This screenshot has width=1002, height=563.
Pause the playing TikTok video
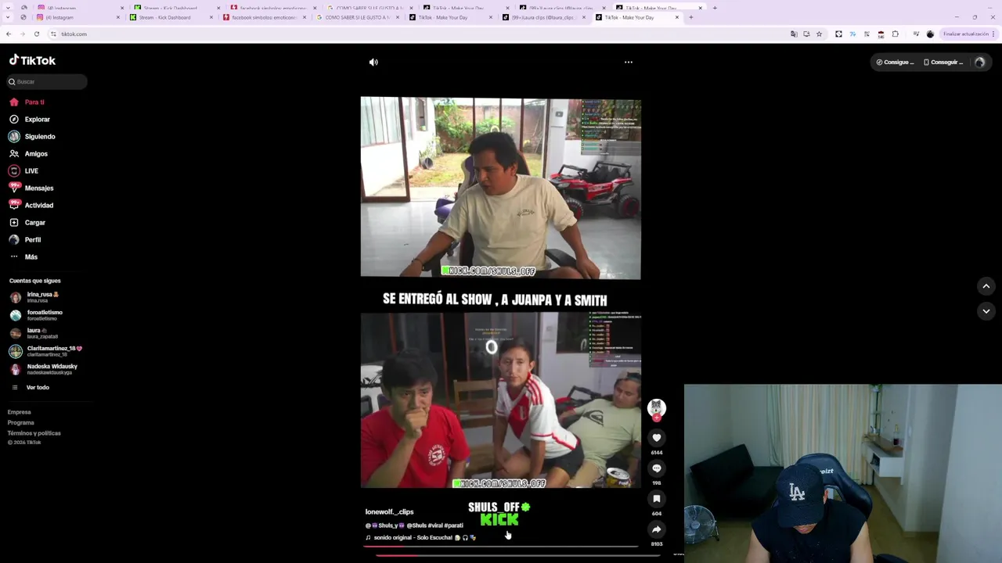click(500, 292)
